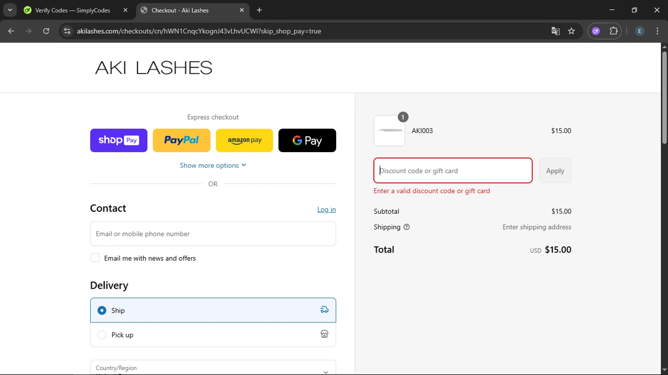This screenshot has width=668, height=375.
Task: Open the tab search dropdown arrow
Action: [x=10, y=10]
